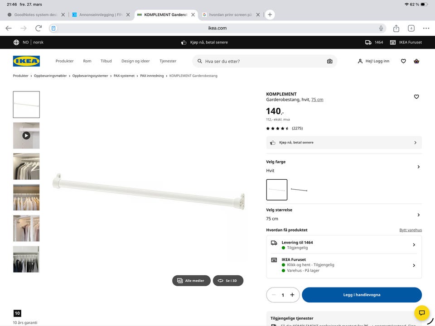Click Bytt varehus link
Screen dimensions: 435x326
(x=411, y=230)
